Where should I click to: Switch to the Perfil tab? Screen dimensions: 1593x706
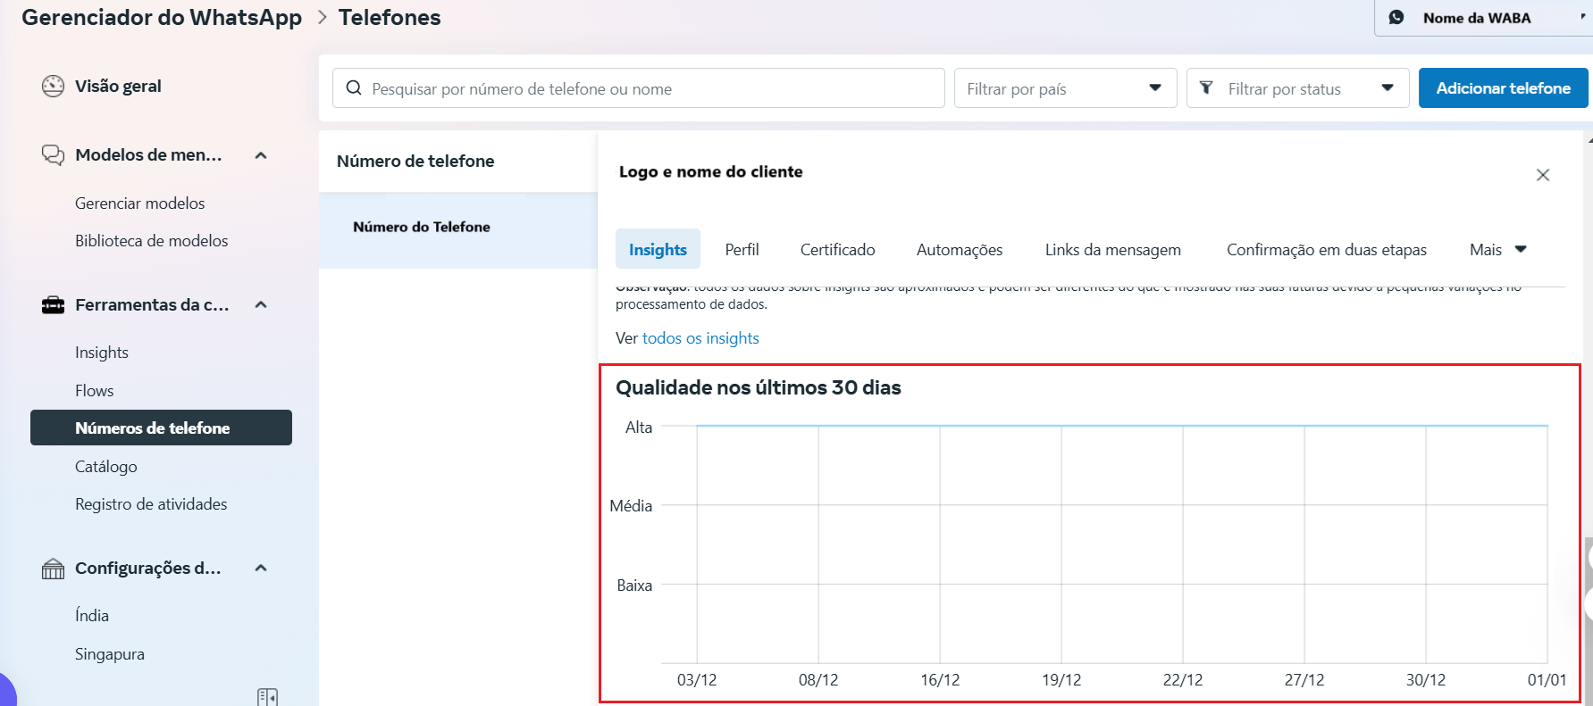coord(742,250)
